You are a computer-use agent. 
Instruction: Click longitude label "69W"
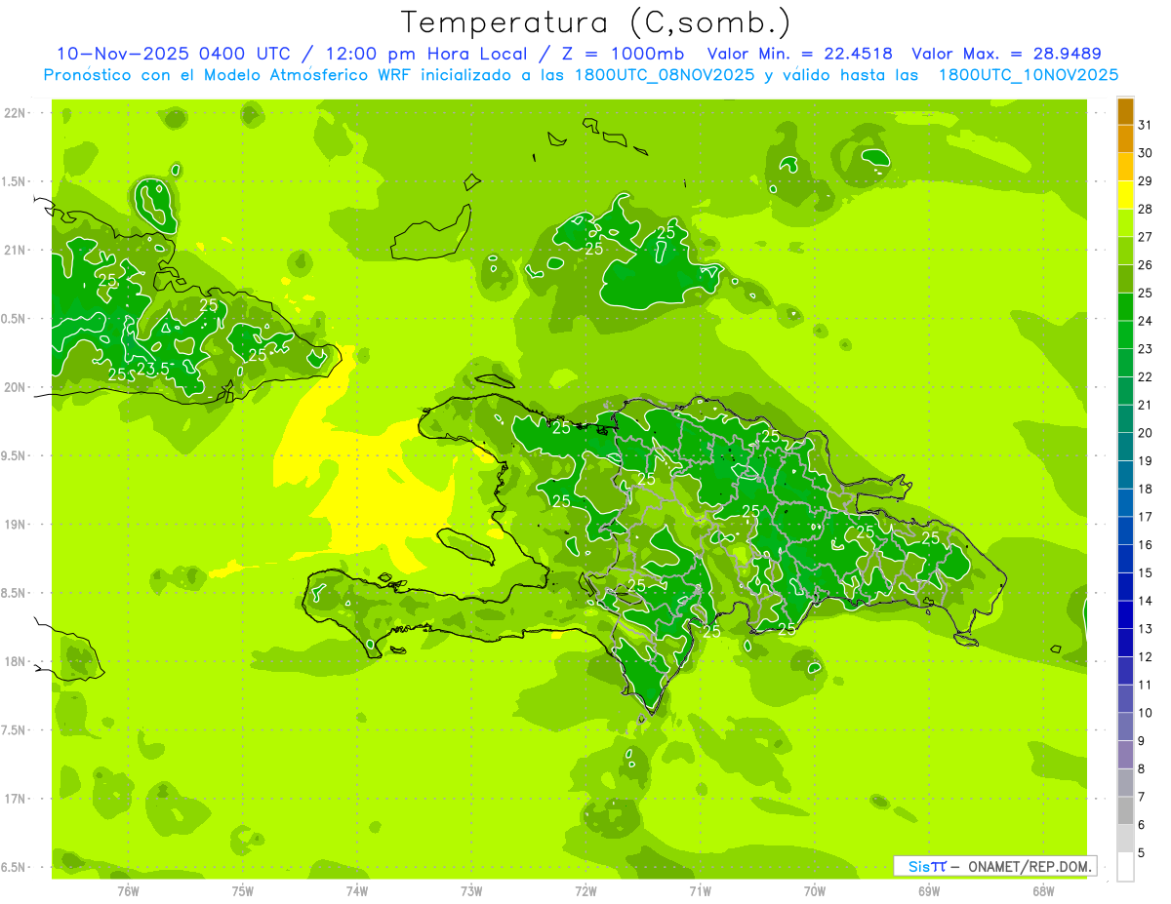point(929,891)
